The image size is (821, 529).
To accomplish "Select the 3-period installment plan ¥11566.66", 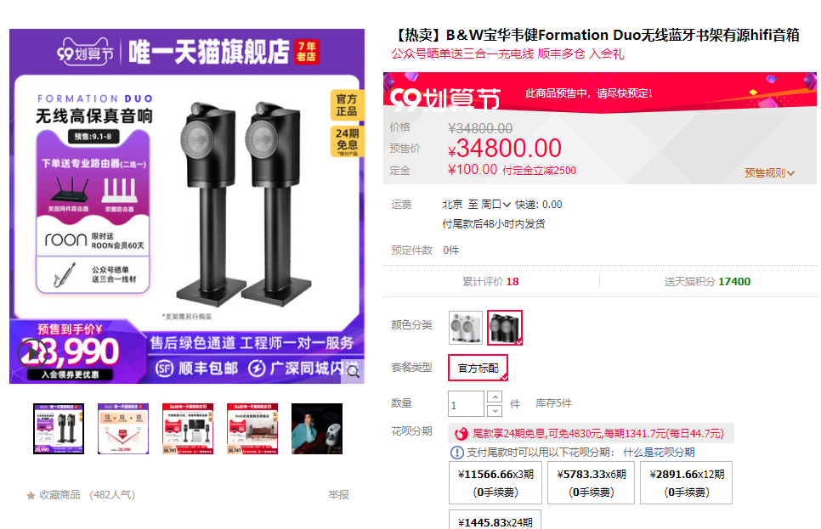I will click(x=495, y=483).
